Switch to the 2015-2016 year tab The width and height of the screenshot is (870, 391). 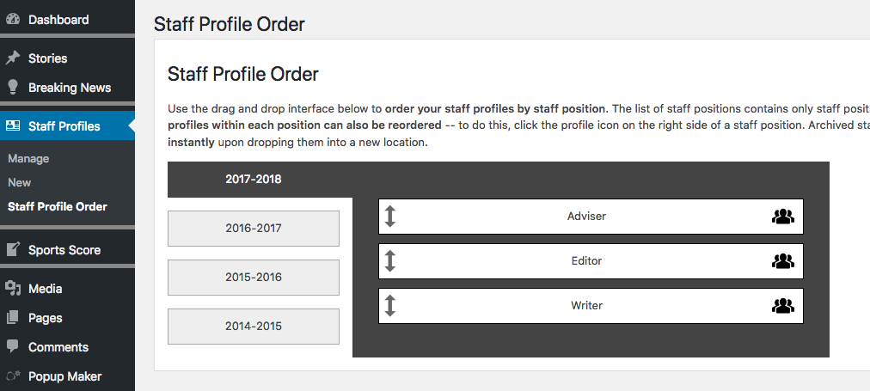254,278
